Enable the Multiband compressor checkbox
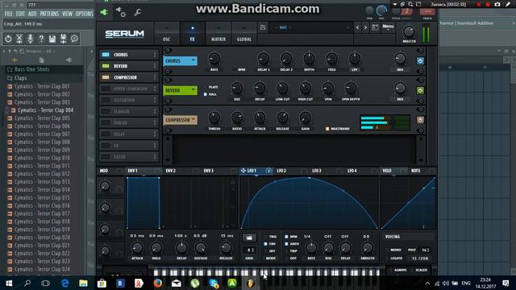The image size is (516, 290). point(327,129)
